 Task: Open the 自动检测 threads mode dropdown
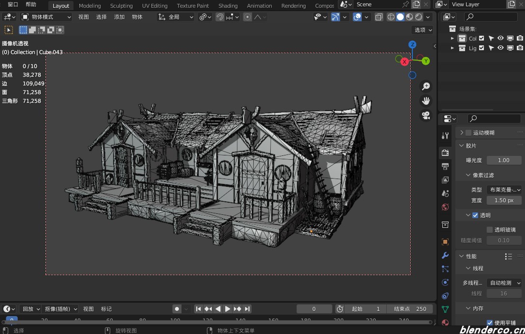[504, 283]
